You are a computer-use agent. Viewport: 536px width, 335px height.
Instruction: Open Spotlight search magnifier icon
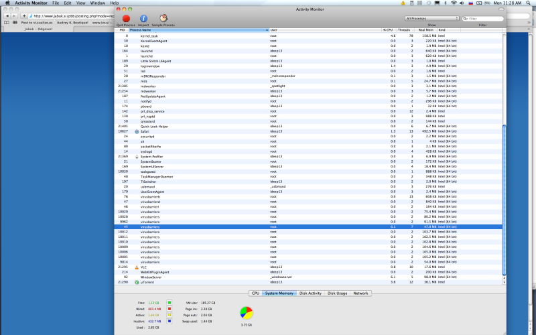click(528, 3)
